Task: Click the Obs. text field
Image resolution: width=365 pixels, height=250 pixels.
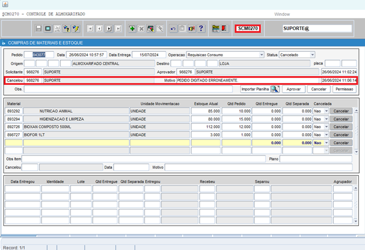Action: (128, 89)
